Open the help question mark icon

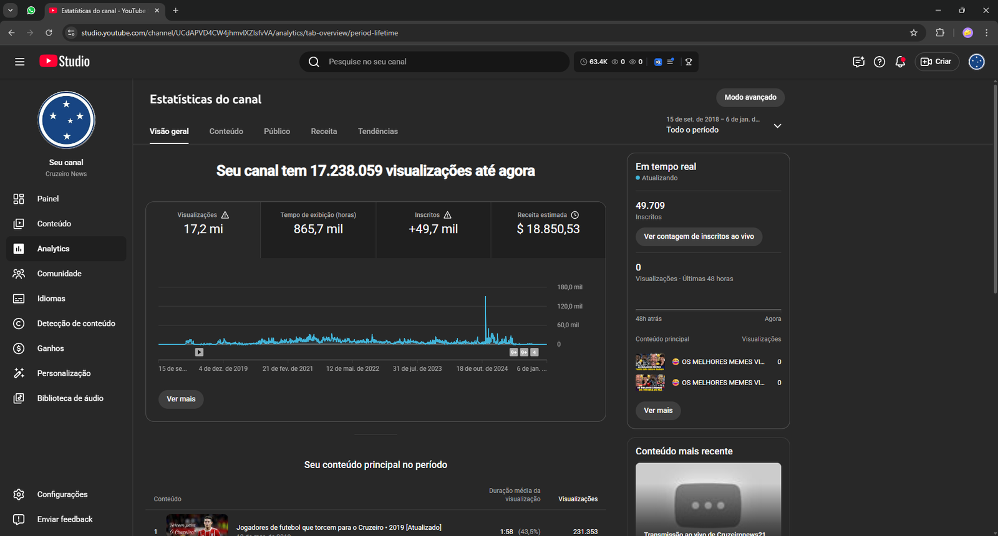879,62
